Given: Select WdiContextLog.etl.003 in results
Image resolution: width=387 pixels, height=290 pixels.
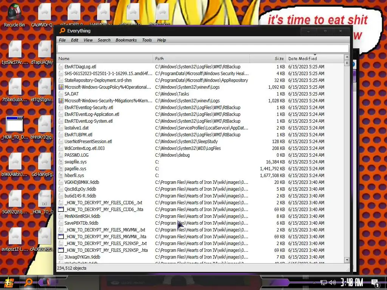Looking at the screenshot, I should click(x=200, y=148).
